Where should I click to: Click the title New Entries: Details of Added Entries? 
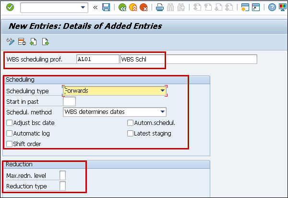tap(85, 26)
